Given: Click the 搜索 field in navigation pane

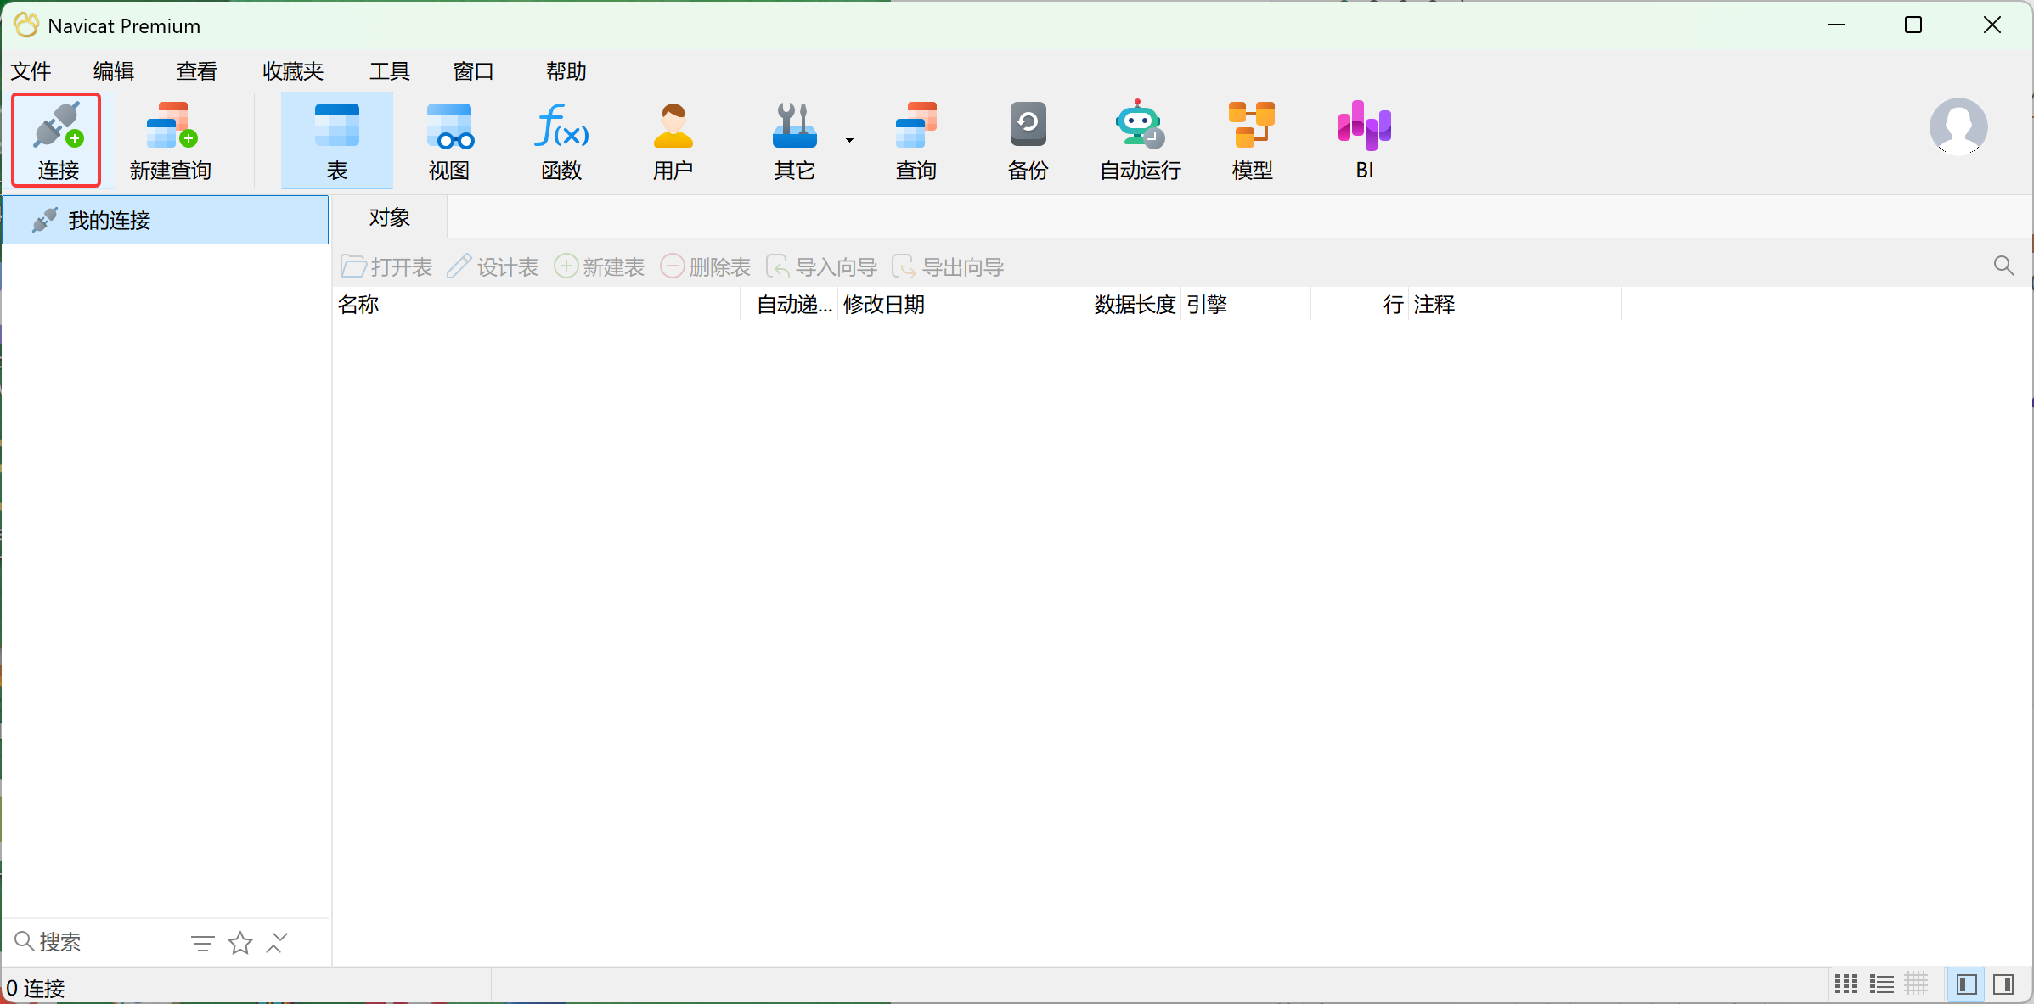Looking at the screenshot, I should coord(93,942).
